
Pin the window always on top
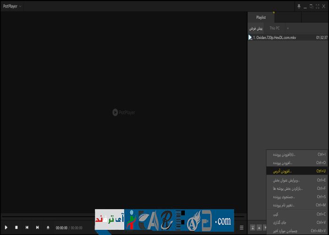tap(298, 7)
